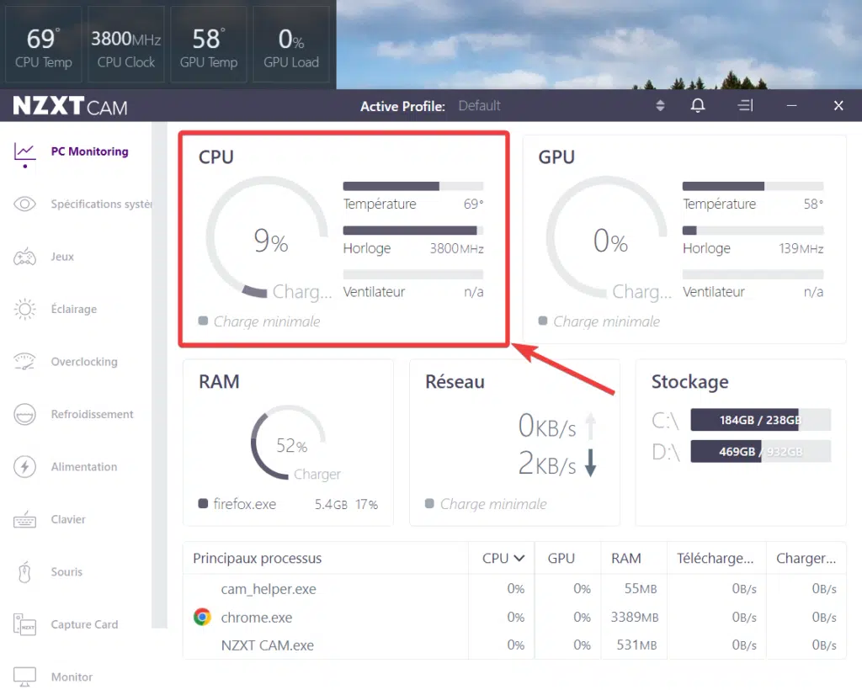Select the chrome.exe process row
The height and width of the screenshot is (690, 862).
(x=514, y=617)
